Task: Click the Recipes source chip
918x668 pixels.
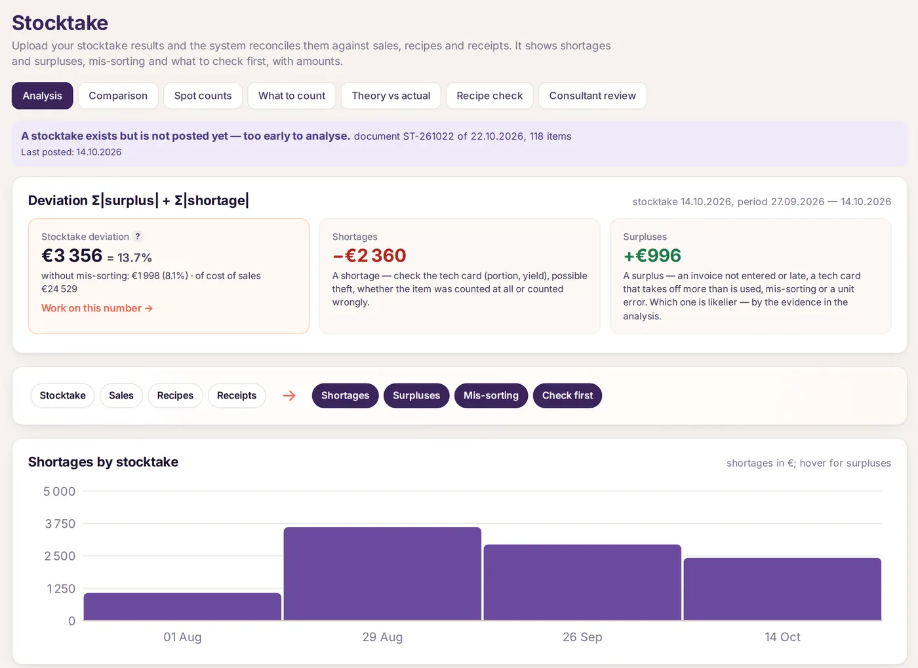Action: coord(175,396)
